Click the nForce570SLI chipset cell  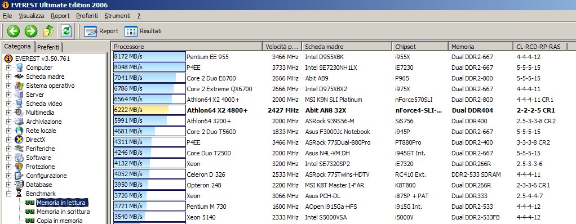[414, 100]
